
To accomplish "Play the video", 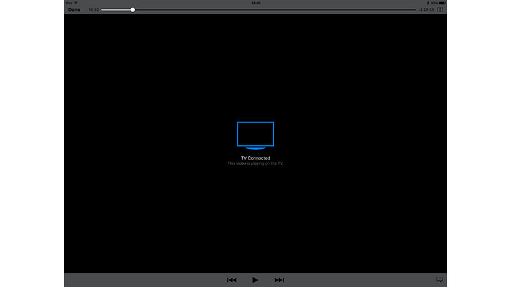I will point(255,280).
